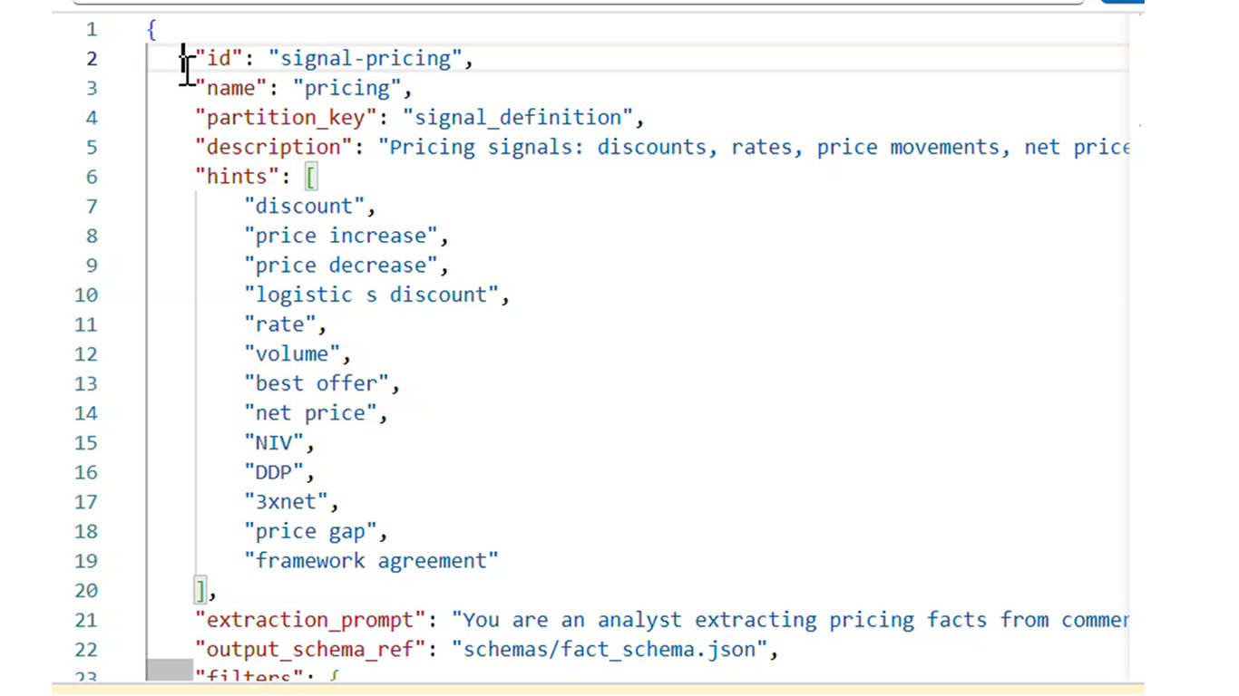Click the opening curly brace on line 1
The width and height of the screenshot is (1239, 696).
click(x=151, y=30)
